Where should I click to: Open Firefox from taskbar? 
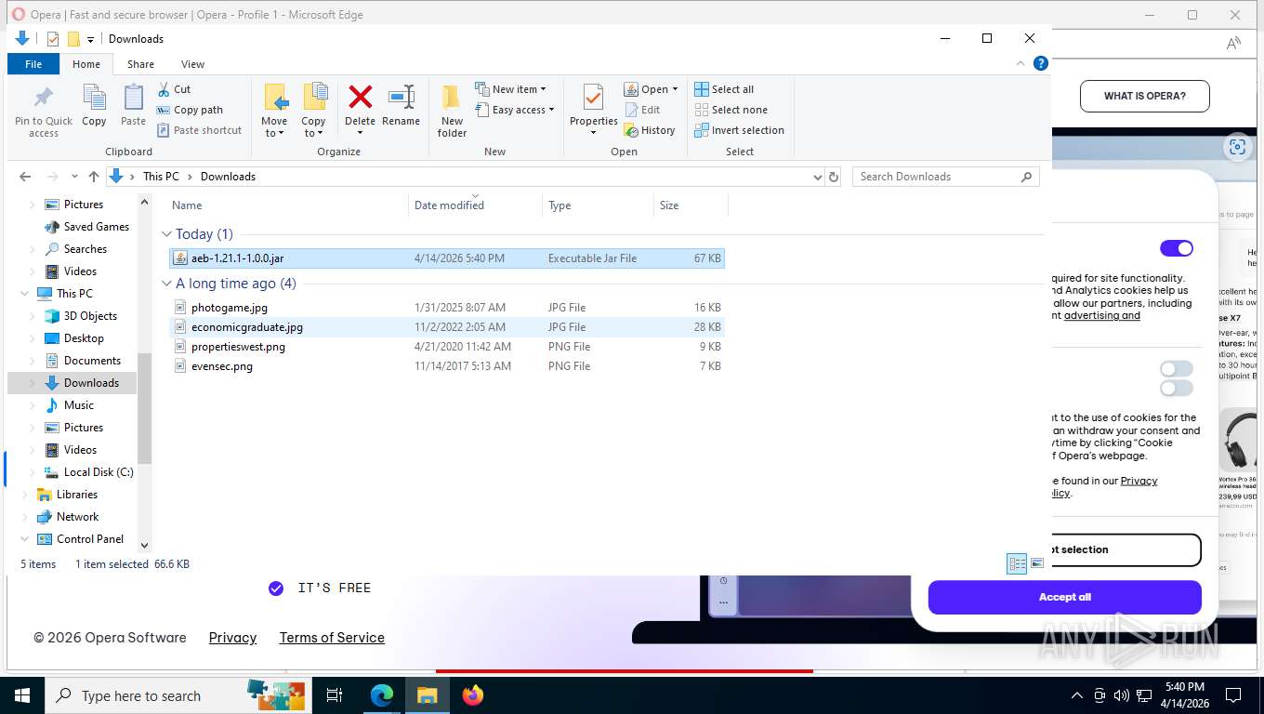tap(473, 695)
